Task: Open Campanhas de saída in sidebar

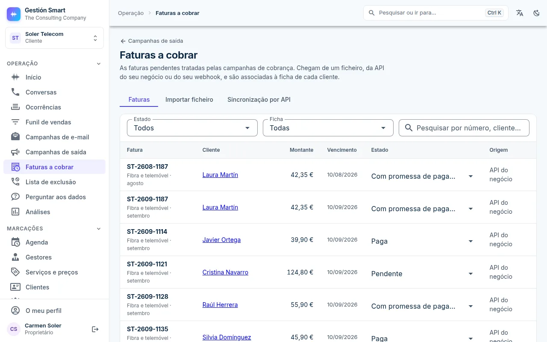Action: (54, 152)
